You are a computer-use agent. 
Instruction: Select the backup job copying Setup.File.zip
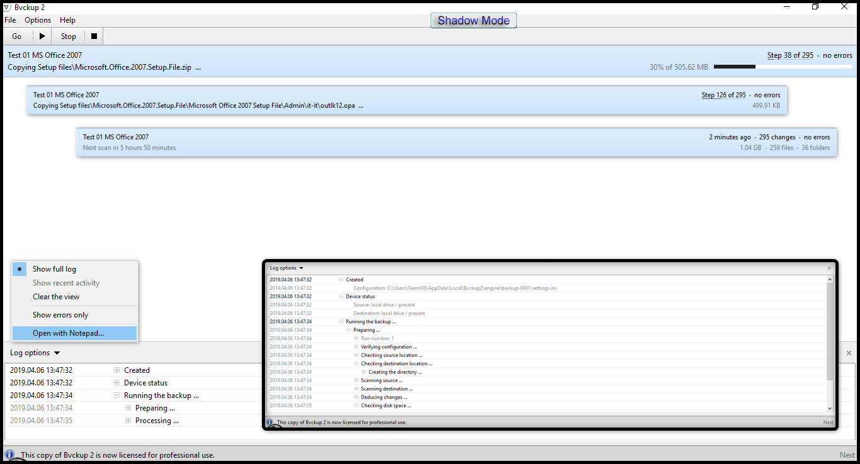[430, 61]
